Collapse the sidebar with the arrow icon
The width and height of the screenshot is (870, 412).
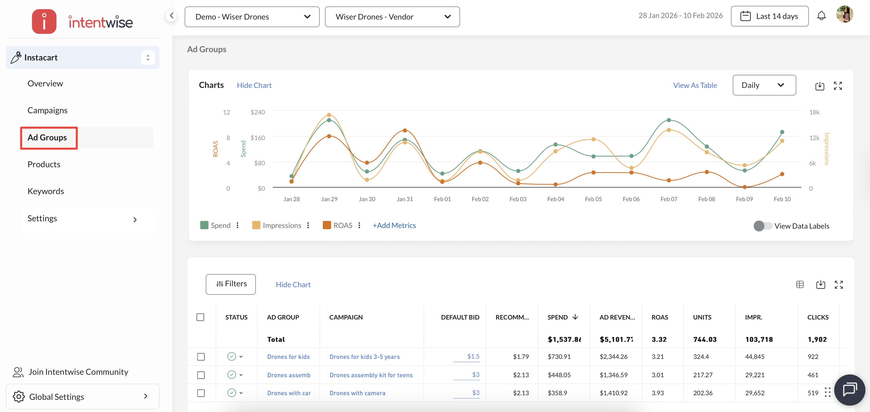pos(171,16)
